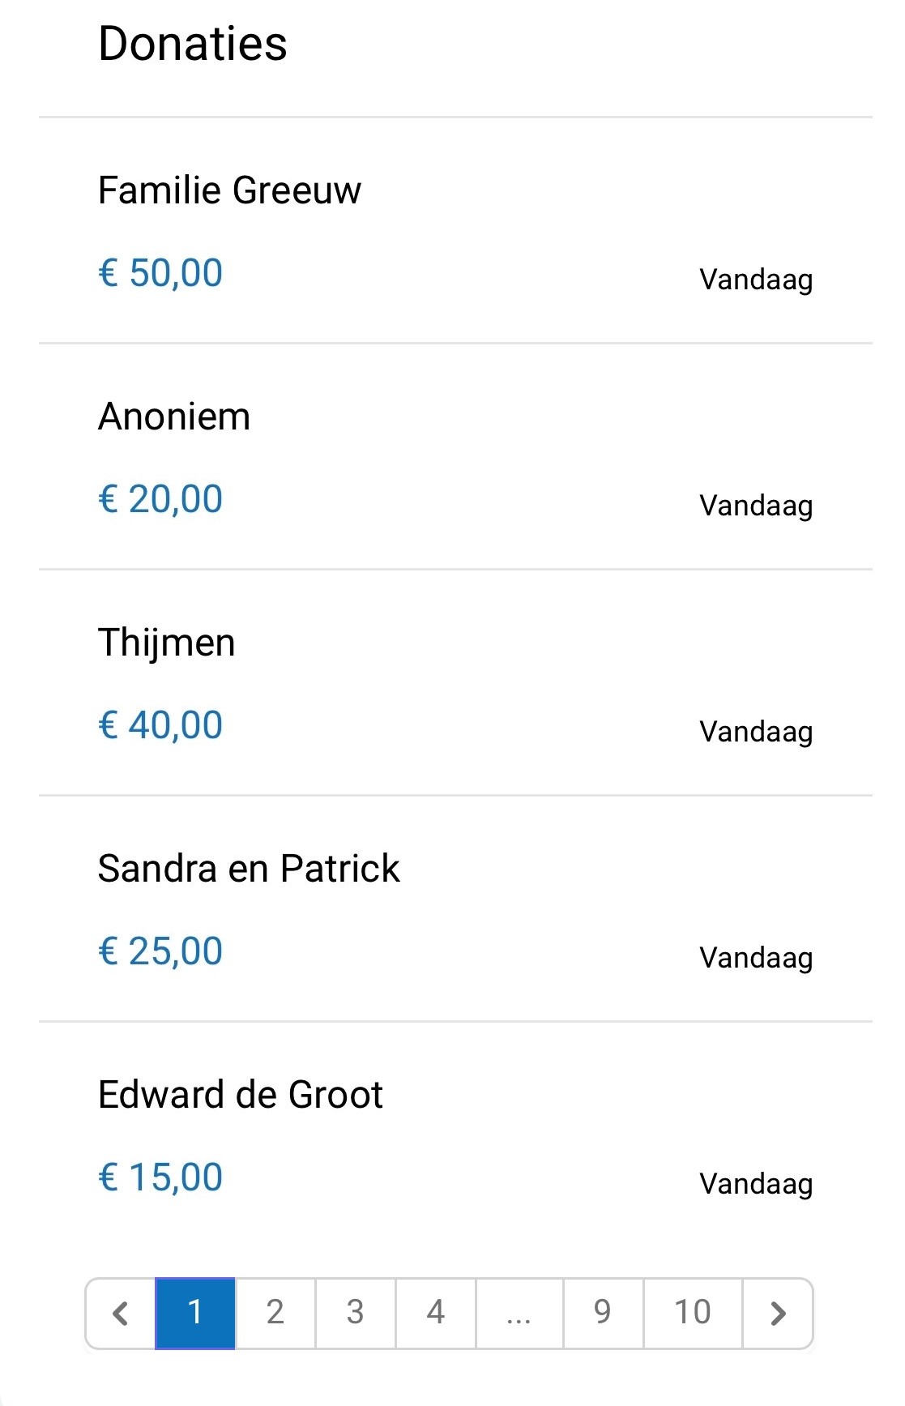This screenshot has width=905, height=1406.
Task: Click the Donaties heading
Action: pyautogui.click(x=193, y=44)
